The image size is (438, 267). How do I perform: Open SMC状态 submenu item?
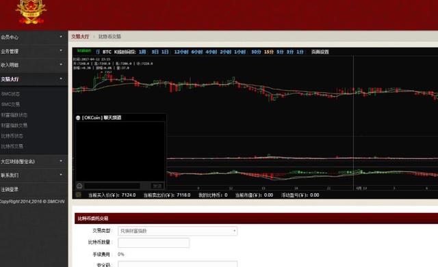tap(11, 94)
